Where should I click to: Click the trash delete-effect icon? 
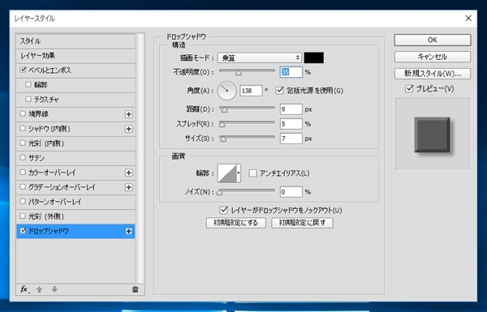135,289
